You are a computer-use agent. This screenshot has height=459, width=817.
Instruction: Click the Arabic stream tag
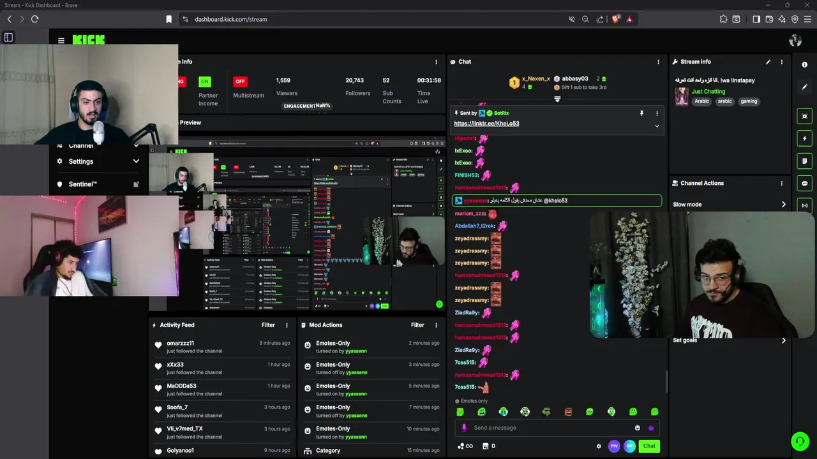click(701, 101)
